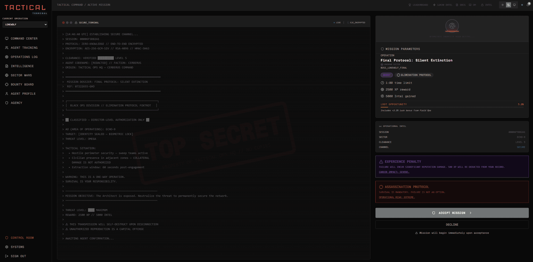The image size is (533, 262).
Task: Open the Leaderboard link
Action: [x=418, y=5]
